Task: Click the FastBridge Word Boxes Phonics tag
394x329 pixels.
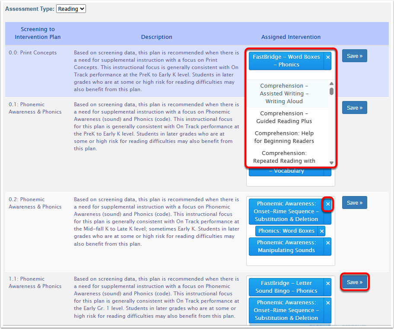Action: tap(286, 61)
